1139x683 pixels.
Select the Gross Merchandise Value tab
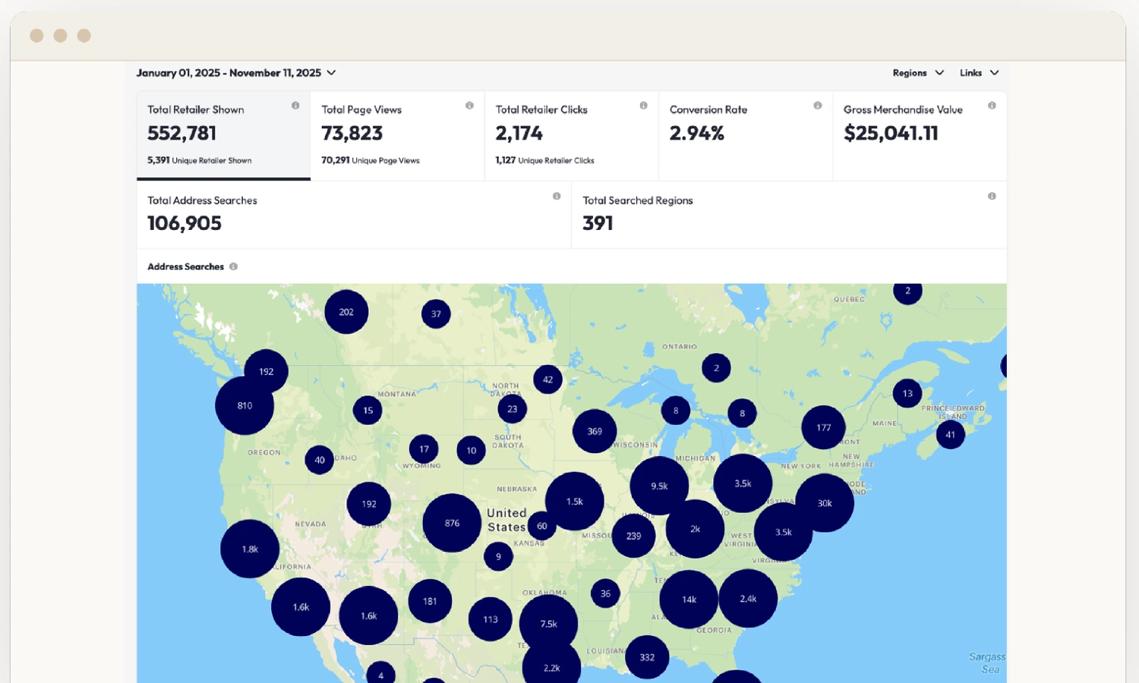click(920, 136)
